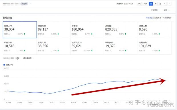Select the 搜索热度 89,117 metric card
Image resolution: width=177 pixels, height=110 pixels.
53,30
